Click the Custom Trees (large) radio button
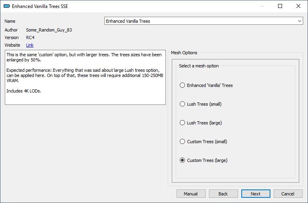The image size is (308, 203). 182,160
